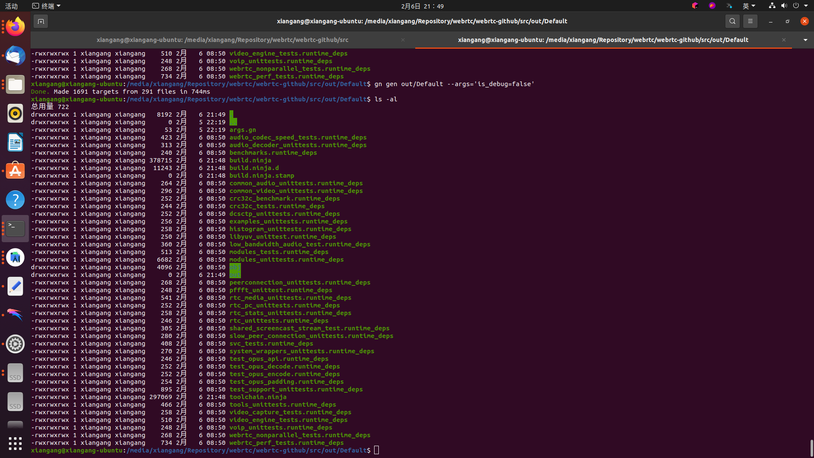Click the gn gen out/Default command text
This screenshot has width=814, height=458.
(x=454, y=84)
